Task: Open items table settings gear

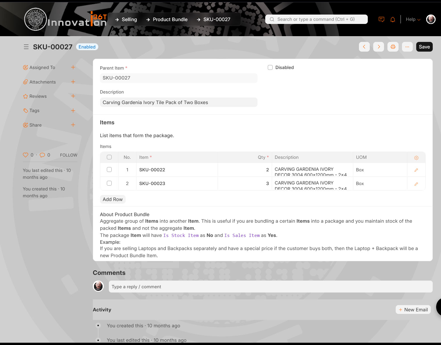Action: click(x=416, y=158)
